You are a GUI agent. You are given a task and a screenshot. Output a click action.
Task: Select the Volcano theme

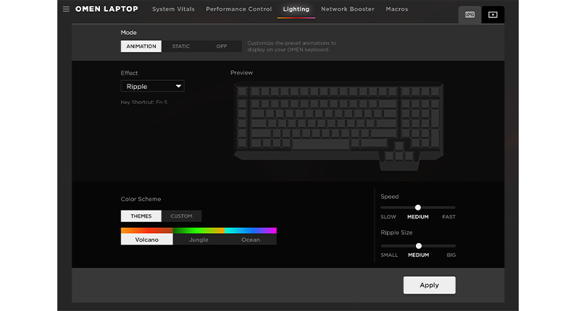click(146, 239)
